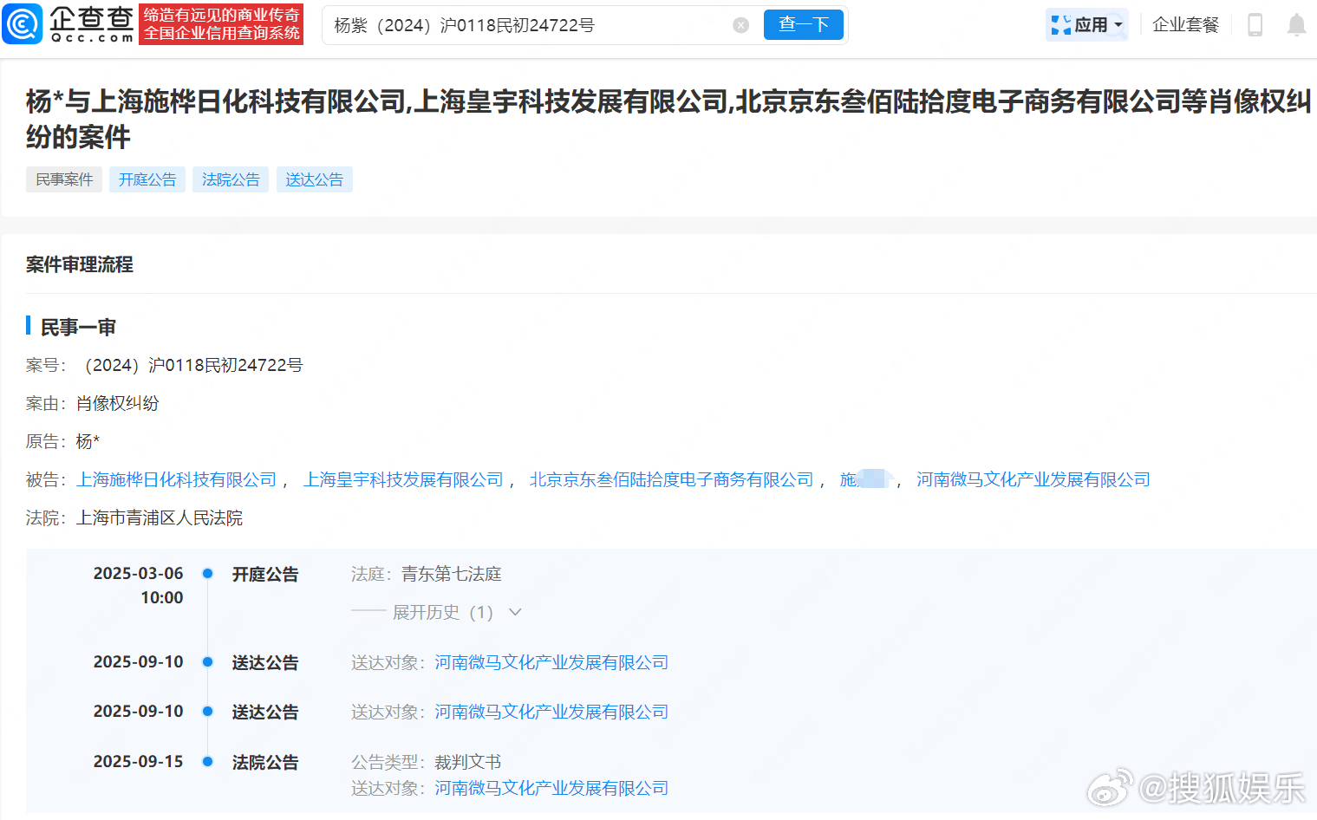Image resolution: width=1317 pixels, height=820 pixels.
Task: Open the Qcc.com logo homepage
Action: click(68, 24)
